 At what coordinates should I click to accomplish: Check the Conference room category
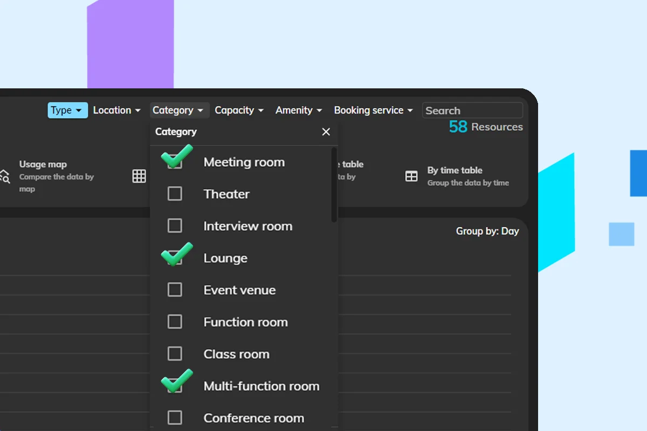coord(175,418)
